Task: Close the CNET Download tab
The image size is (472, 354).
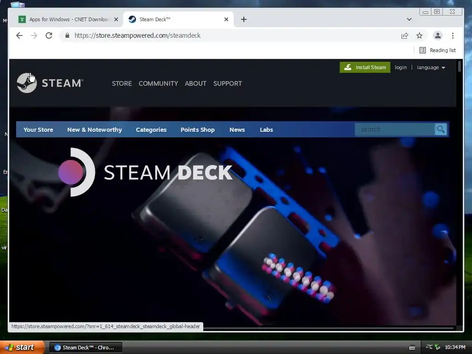Action: click(x=116, y=19)
